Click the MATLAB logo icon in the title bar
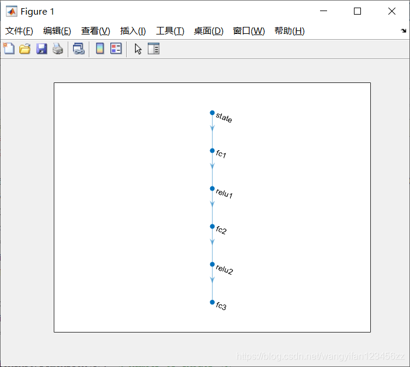This screenshot has height=367, width=410. 12,11
